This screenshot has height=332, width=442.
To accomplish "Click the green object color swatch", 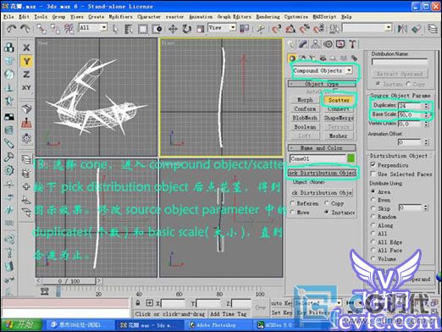I will (x=351, y=158).
